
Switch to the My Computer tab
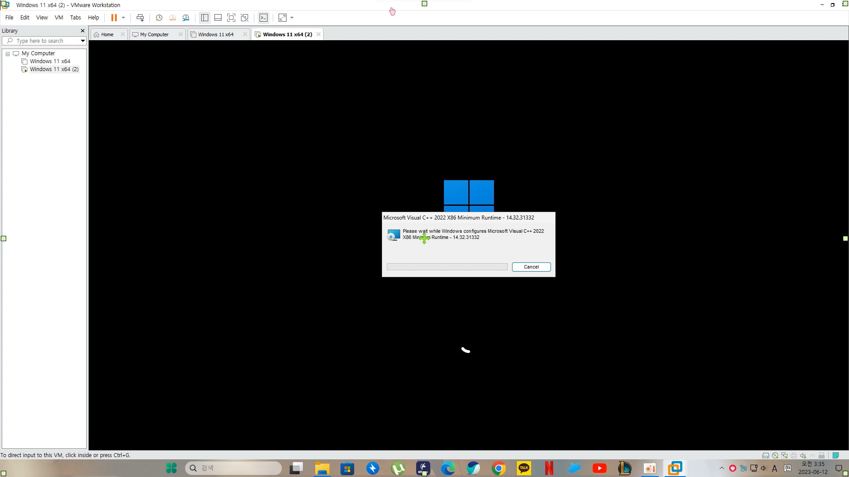pyautogui.click(x=154, y=34)
